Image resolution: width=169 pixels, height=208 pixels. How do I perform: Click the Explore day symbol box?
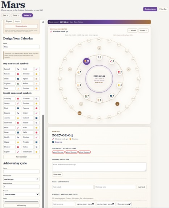point(18,83)
